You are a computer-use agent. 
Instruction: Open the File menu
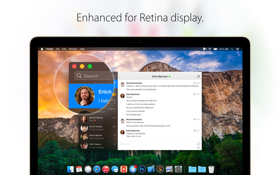(x=57, y=49)
